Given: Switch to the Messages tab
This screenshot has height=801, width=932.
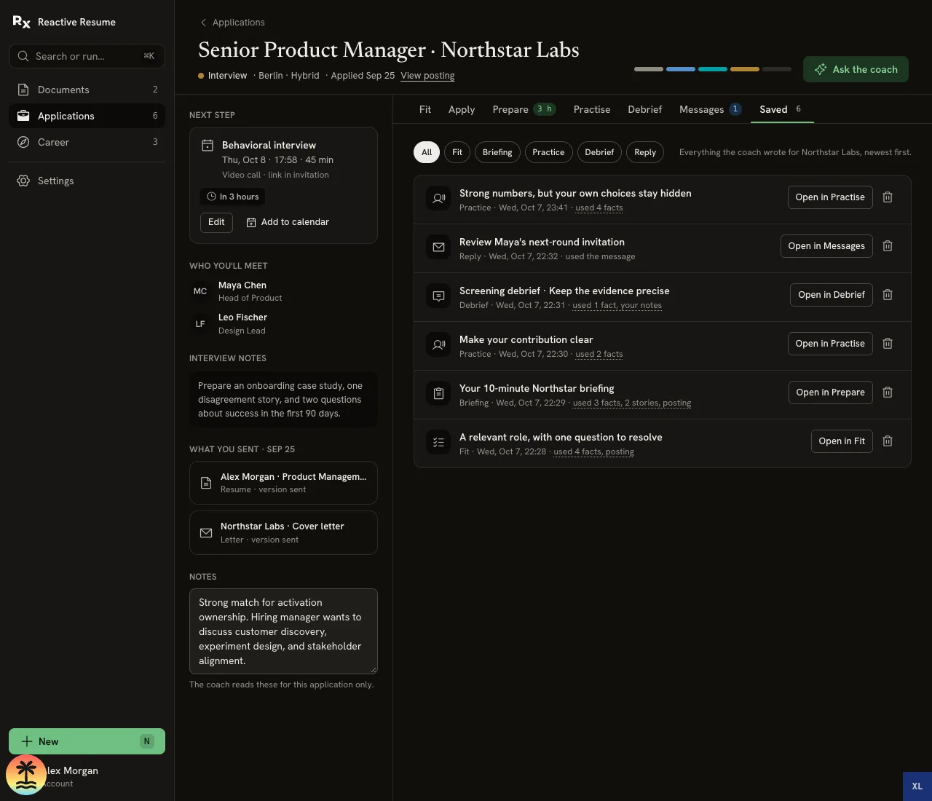Looking at the screenshot, I should pyautogui.click(x=710, y=109).
